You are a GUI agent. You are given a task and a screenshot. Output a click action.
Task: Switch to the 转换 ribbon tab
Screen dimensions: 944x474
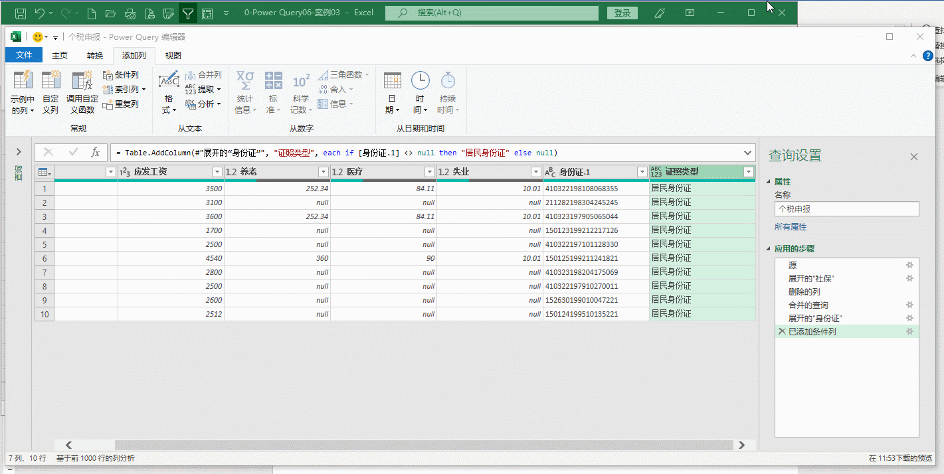click(x=95, y=56)
